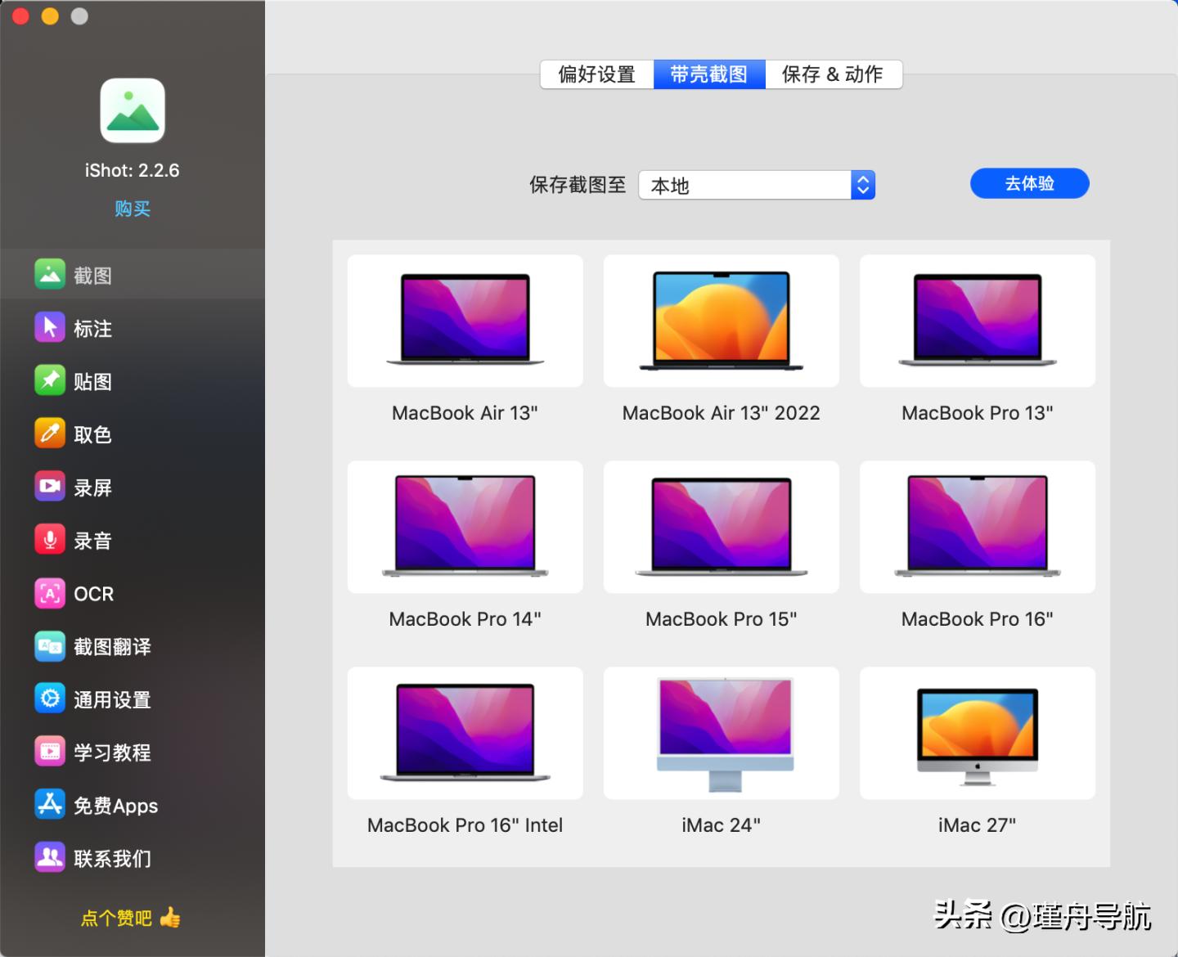1178x957 pixels.
Task: Open the 录音 (Audio Recording) tool
Action: 92,540
